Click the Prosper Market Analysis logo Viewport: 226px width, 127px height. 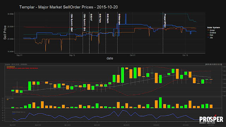pos(211,119)
